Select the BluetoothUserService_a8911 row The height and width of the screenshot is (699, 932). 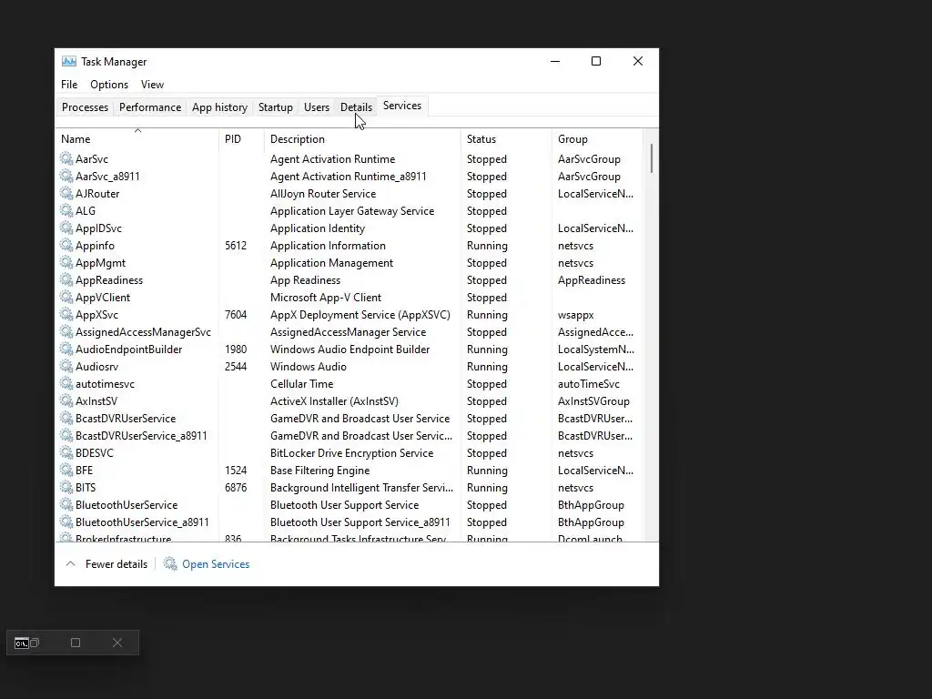[349, 522]
